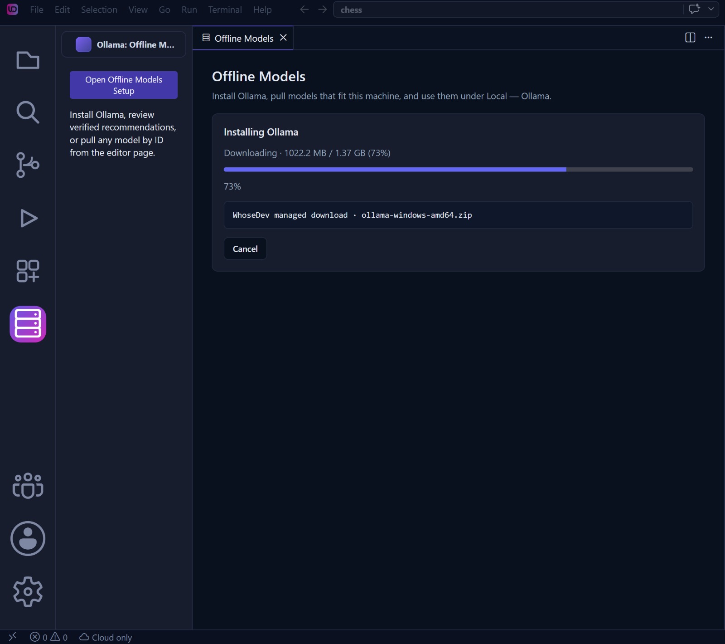
Task: Open the Search view icon
Action: [x=28, y=112]
